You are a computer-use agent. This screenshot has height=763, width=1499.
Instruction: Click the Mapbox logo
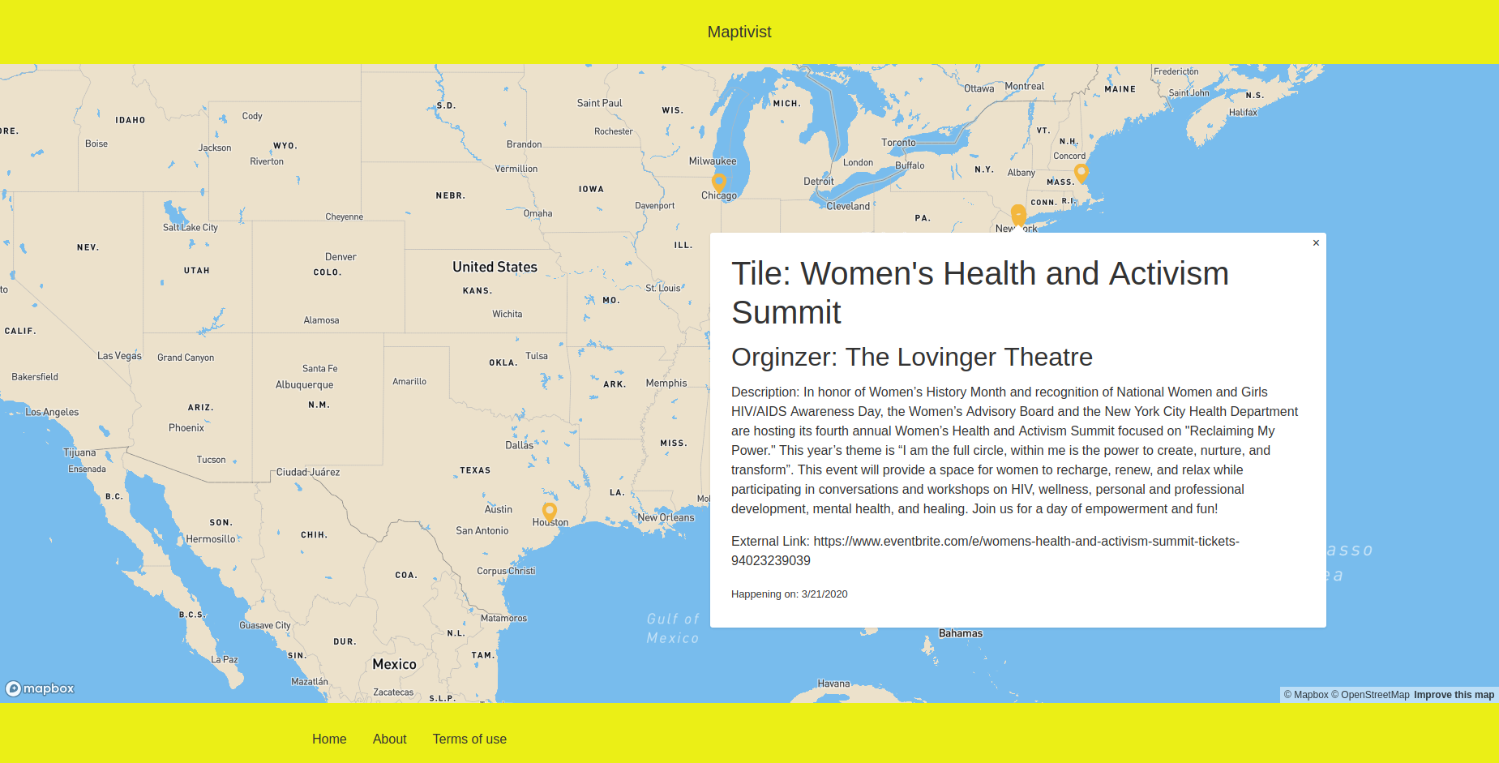[x=41, y=688]
